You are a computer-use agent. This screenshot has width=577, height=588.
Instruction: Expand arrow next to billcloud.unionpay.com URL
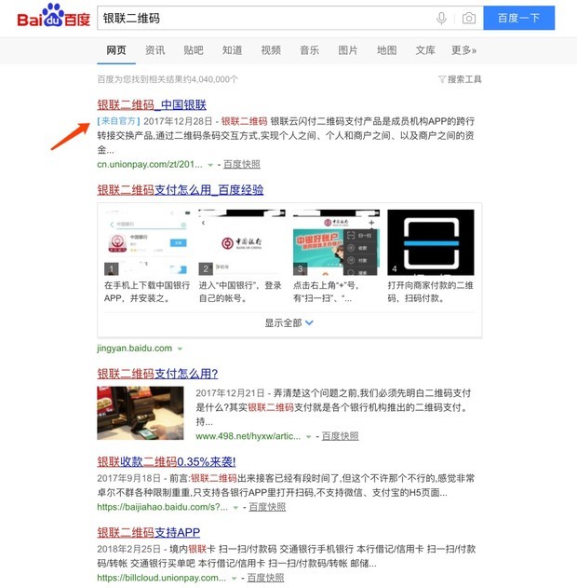pos(234,579)
